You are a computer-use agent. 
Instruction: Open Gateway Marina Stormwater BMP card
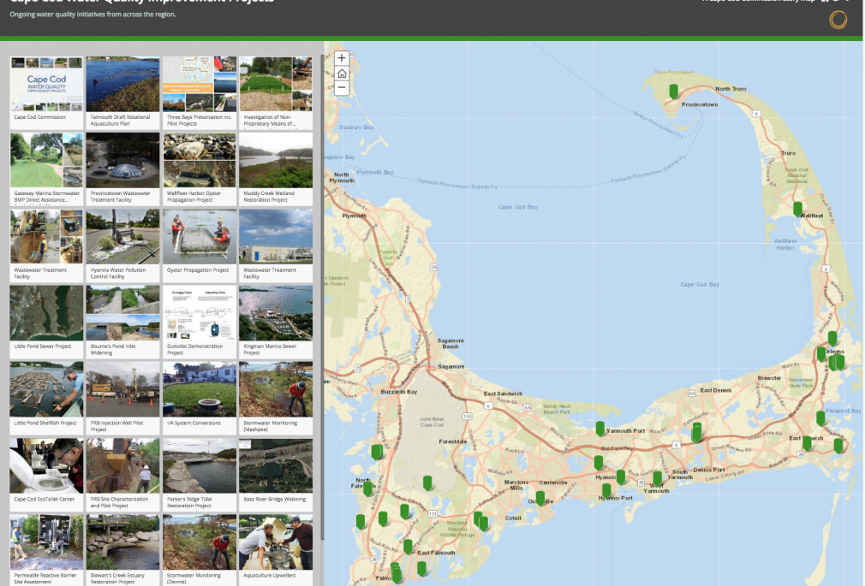47,169
